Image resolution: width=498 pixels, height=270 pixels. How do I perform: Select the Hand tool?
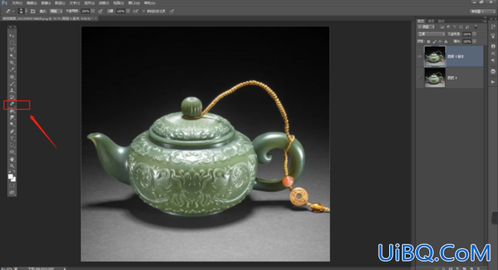[x=12, y=159]
